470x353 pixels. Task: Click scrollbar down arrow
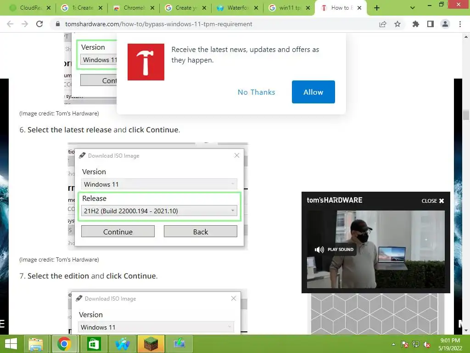point(466,330)
